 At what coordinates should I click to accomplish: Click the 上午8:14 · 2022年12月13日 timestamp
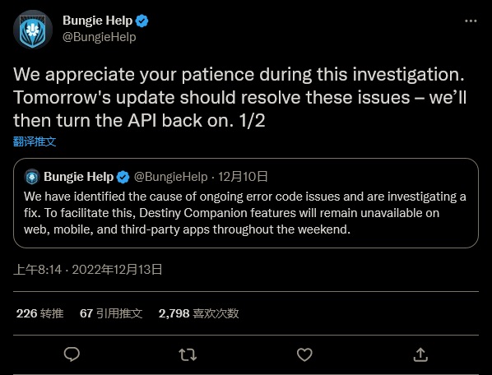click(87, 270)
